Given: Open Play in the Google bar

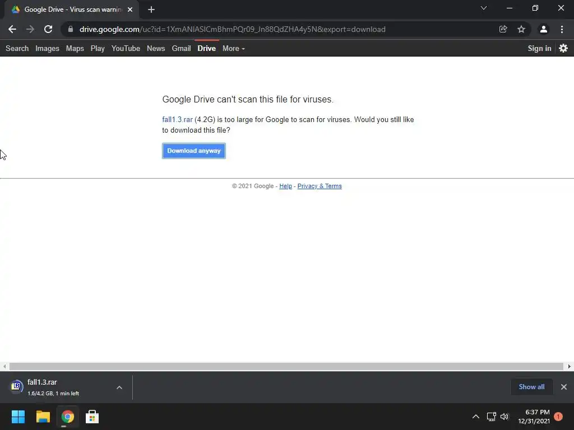Looking at the screenshot, I should coord(98,48).
